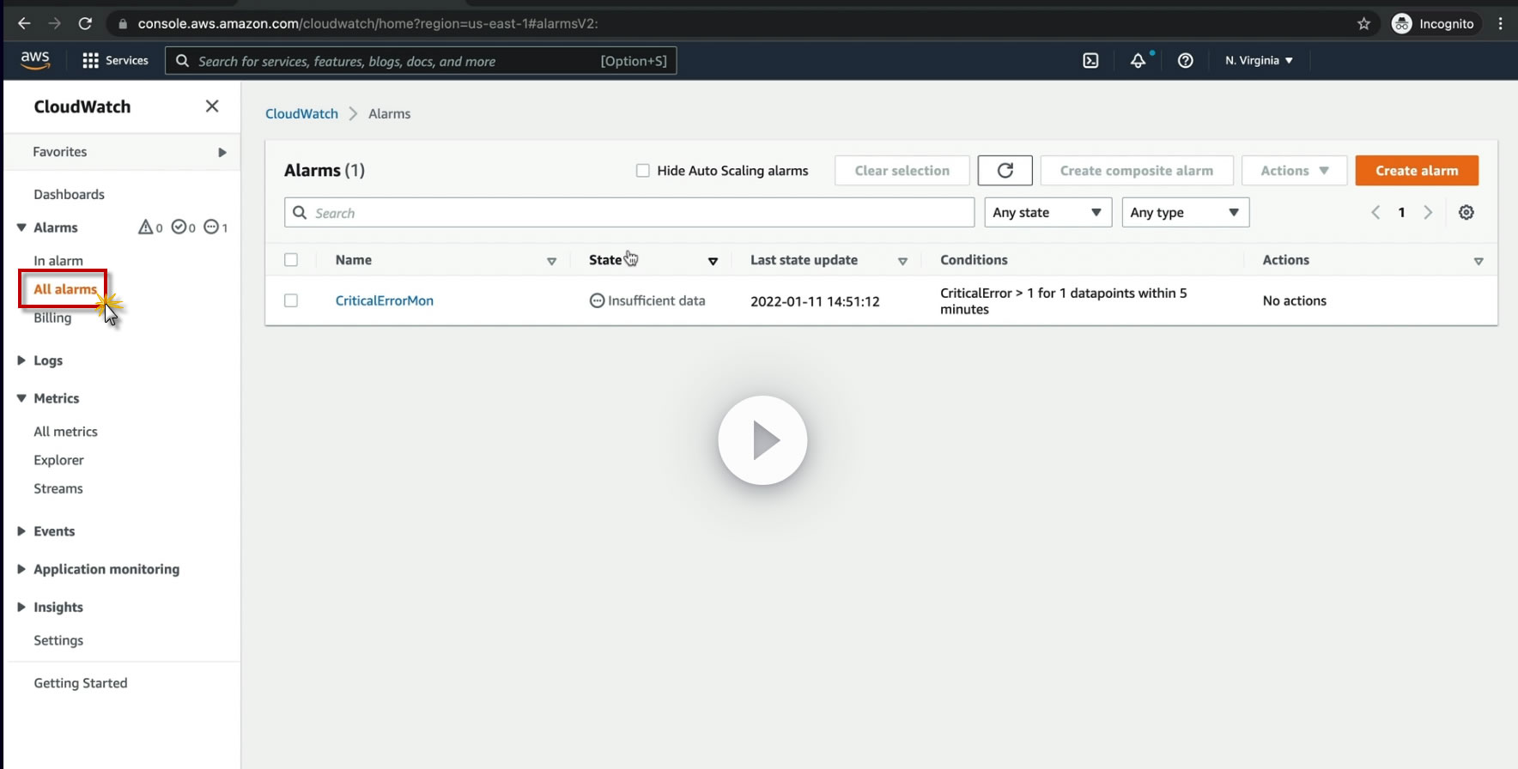Open the Any state filter dropdown
Screen dimensions: 1518x769
point(1048,213)
